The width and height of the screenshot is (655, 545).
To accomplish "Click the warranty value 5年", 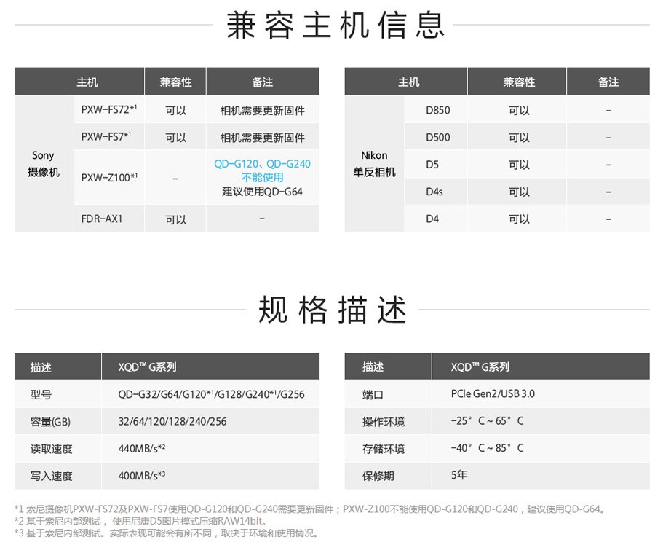I will pyautogui.click(x=458, y=475).
